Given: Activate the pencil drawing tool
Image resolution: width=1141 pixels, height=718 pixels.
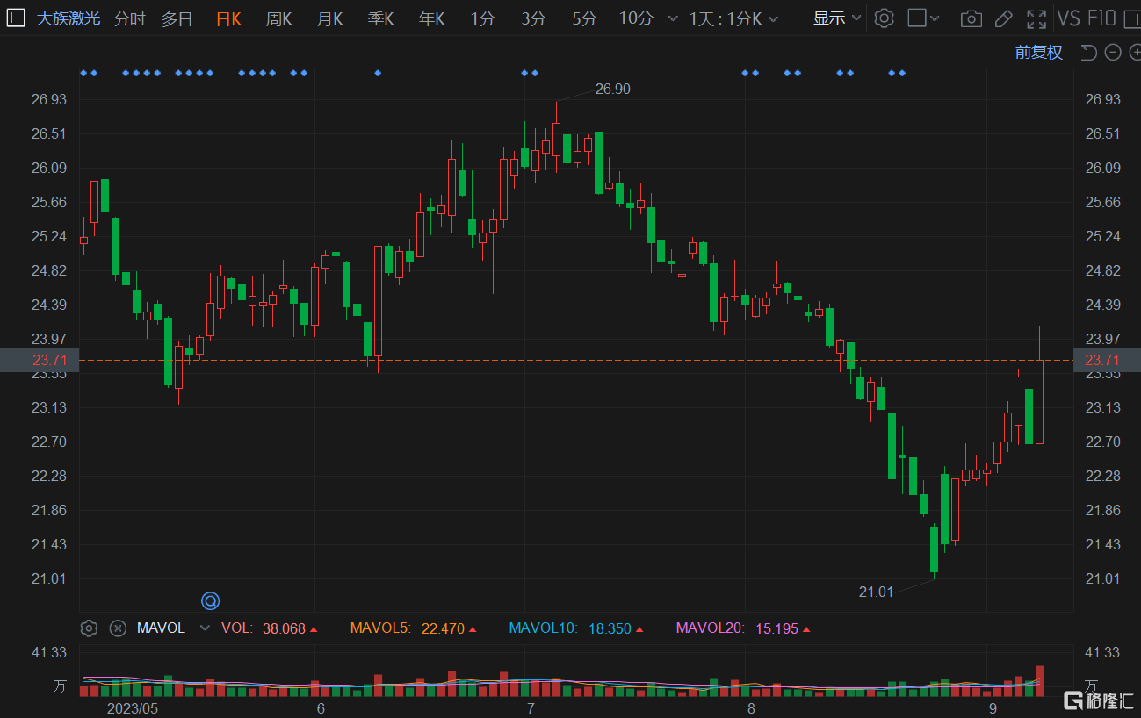Looking at the screenshot, I should (x=1003, y=18).
